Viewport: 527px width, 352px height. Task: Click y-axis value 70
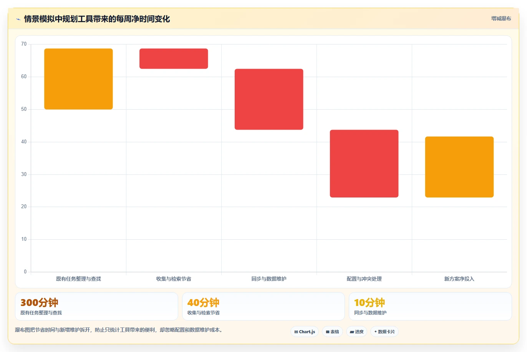click(x=24, y=44)
